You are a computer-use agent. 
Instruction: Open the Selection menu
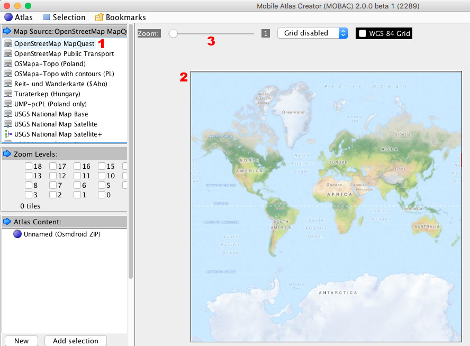[64, 17]
